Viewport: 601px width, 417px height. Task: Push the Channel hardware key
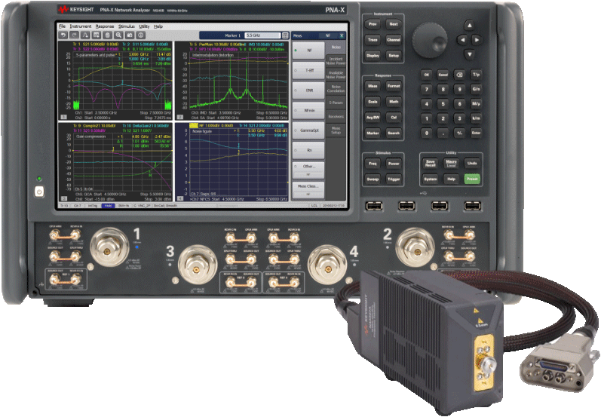[394, 40]
